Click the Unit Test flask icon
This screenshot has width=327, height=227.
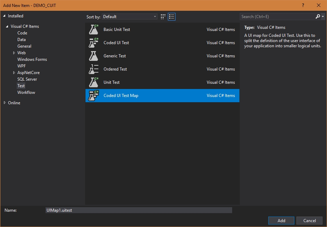(93, 82)
